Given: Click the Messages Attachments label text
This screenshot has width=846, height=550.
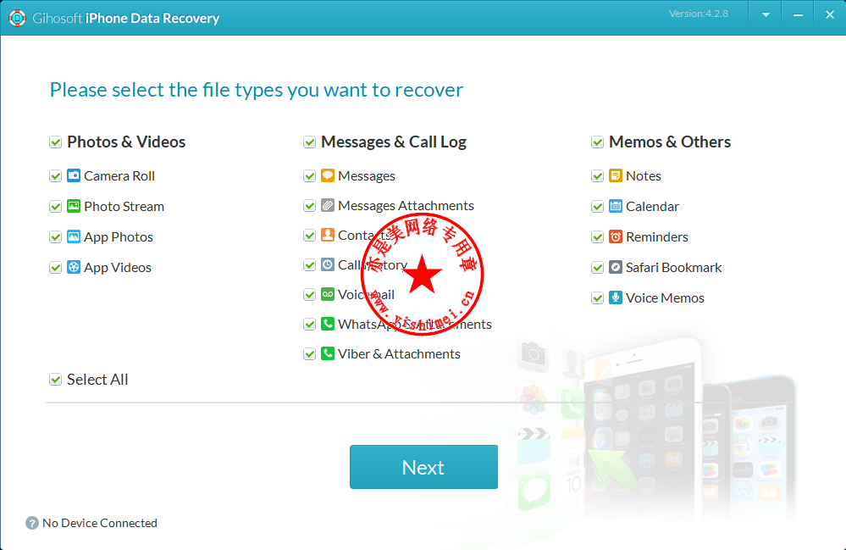Looking at the screenshot, I should pyautogui.click(x=406, y=206).
